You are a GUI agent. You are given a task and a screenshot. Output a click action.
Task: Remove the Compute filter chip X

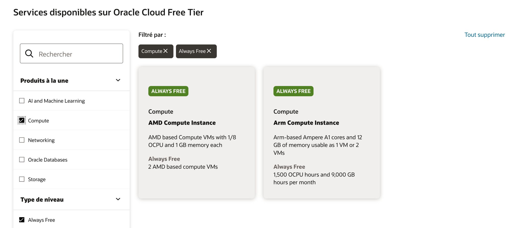[x=166, y=51]
